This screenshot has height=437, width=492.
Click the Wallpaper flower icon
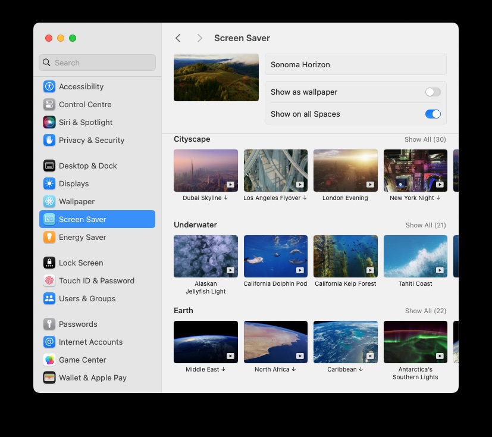49,201
